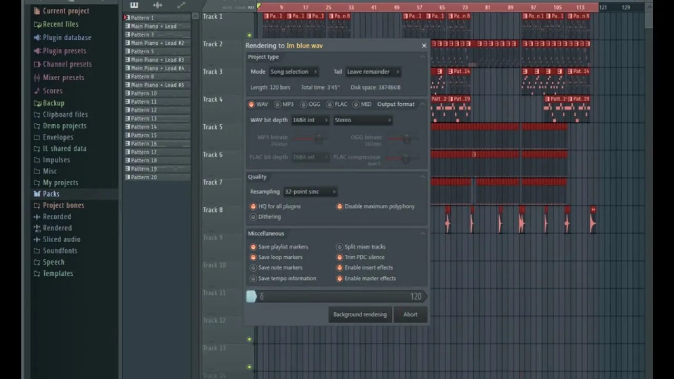Enable Split mixer tracks
674x379 pixels.
340,247
